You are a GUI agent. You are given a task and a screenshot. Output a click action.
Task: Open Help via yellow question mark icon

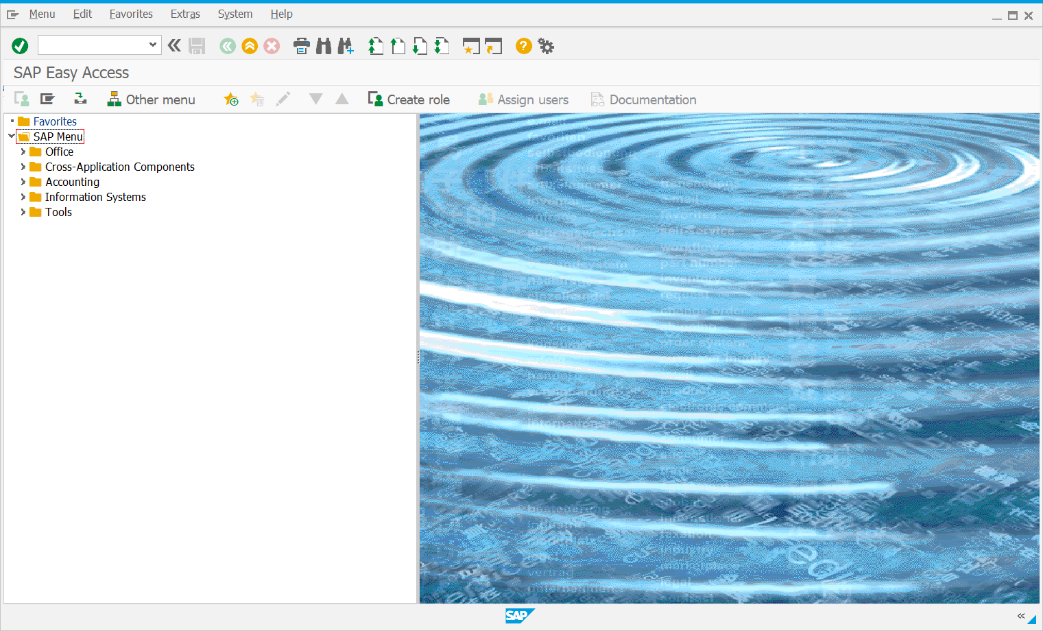pyautogui.click(x=523, y=46)
